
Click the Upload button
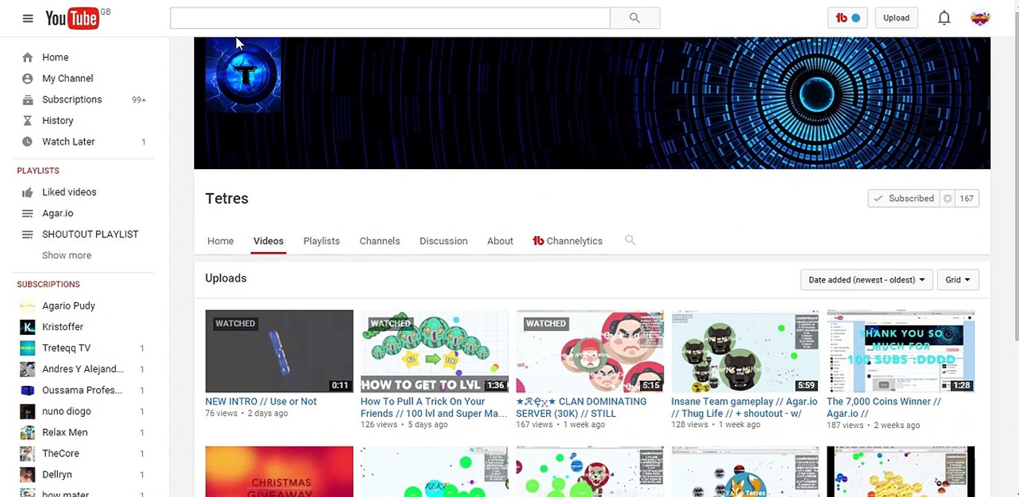click(896, 18)
